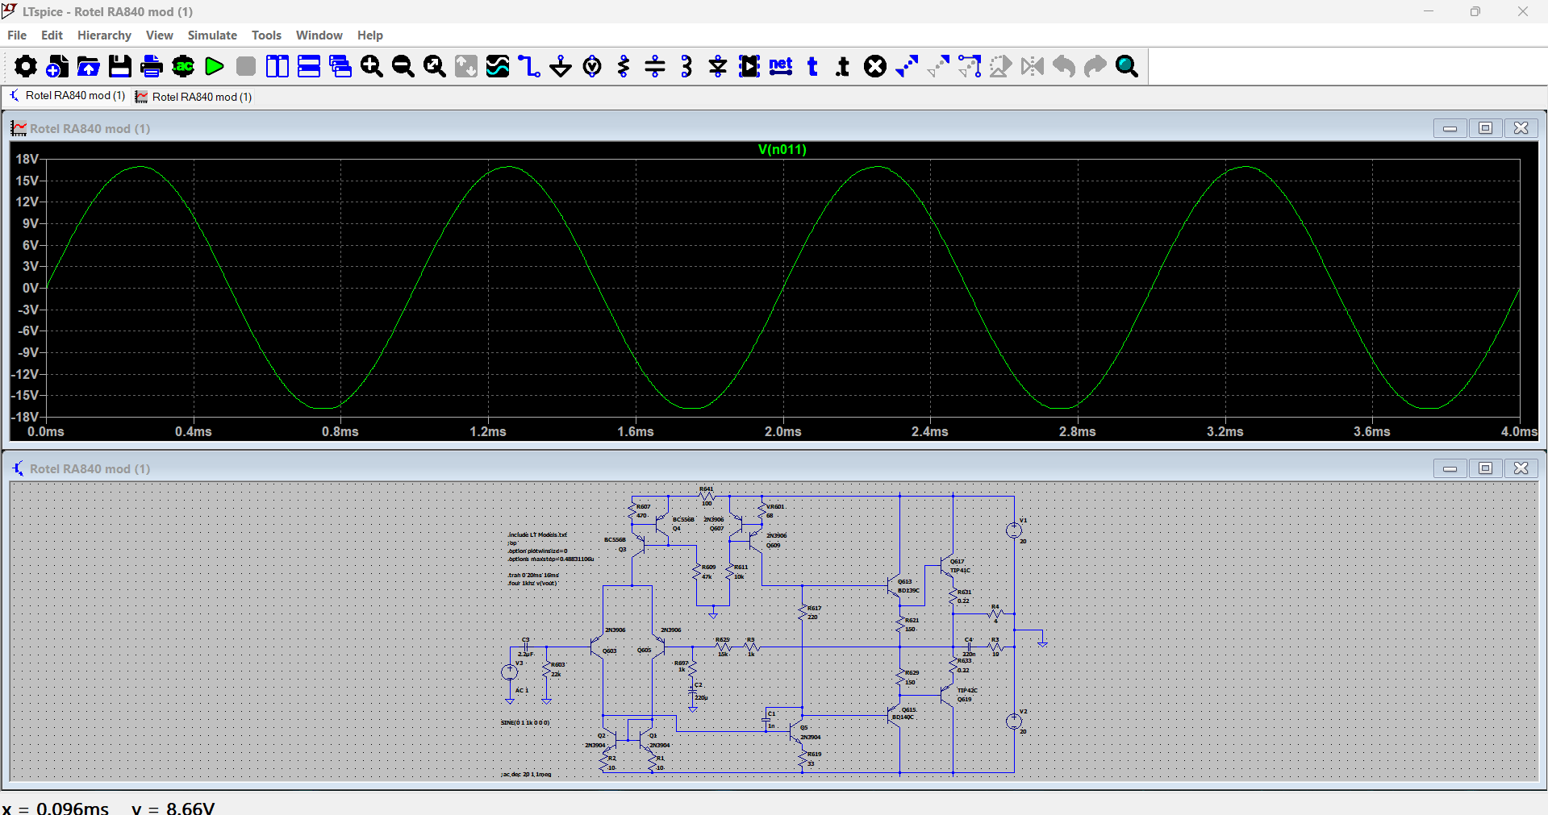Create a new schematic via the toolbar

pyautogui.click(x=57, y=66)
